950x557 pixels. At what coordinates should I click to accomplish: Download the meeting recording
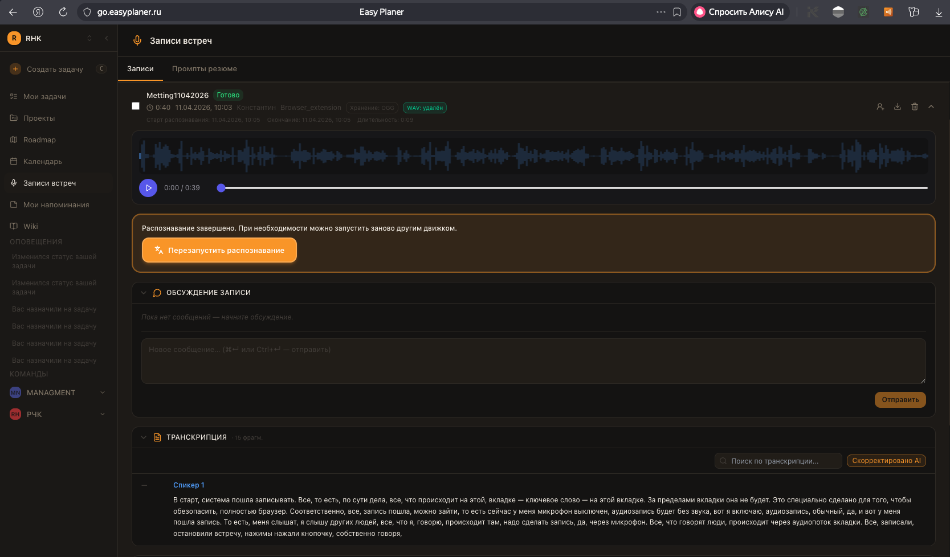pos(898,107)
